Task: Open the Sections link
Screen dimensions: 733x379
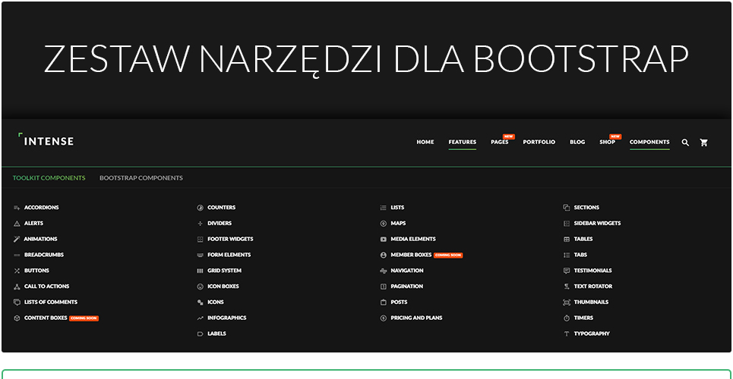Action: (x=586, y=208)
